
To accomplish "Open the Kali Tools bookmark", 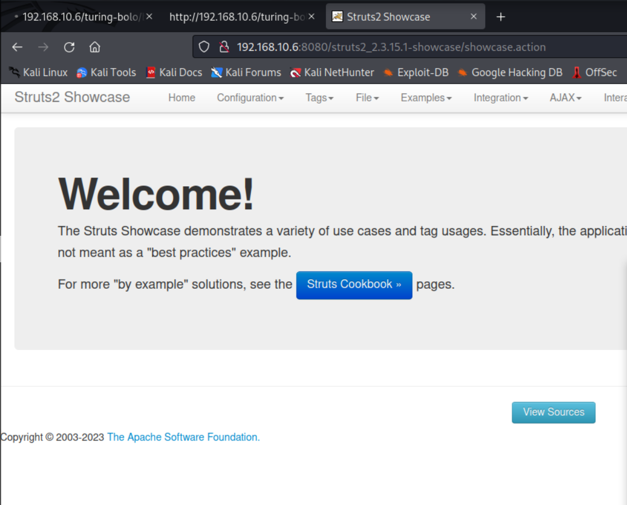I will (x=106, y=72).
